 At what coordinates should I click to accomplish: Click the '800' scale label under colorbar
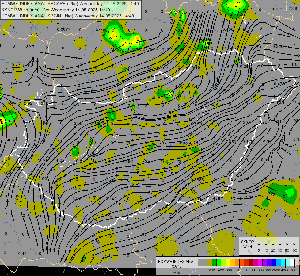239,270
